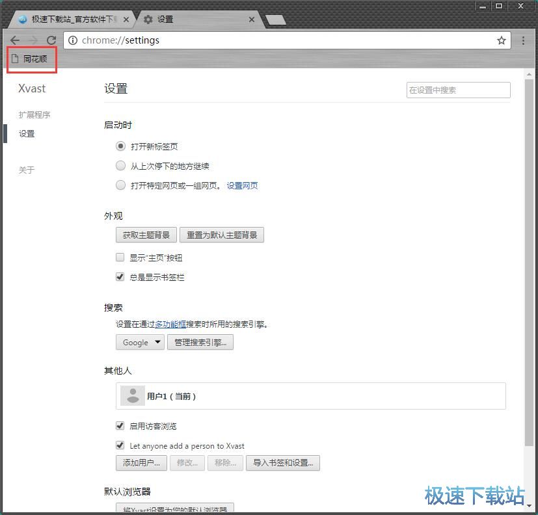Maximize the browser window
Screen dimensions: 538x515
click(499, 6)
